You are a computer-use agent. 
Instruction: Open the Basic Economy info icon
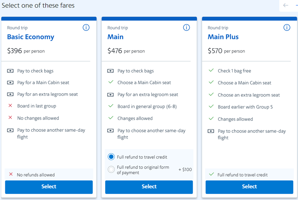coord(86,28)
